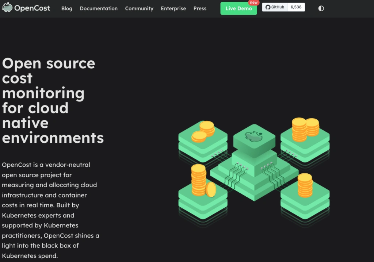Screen dimensions: 374x262
Task: Toggle dark/light theme contrast icon
Action: coord(321,8)
